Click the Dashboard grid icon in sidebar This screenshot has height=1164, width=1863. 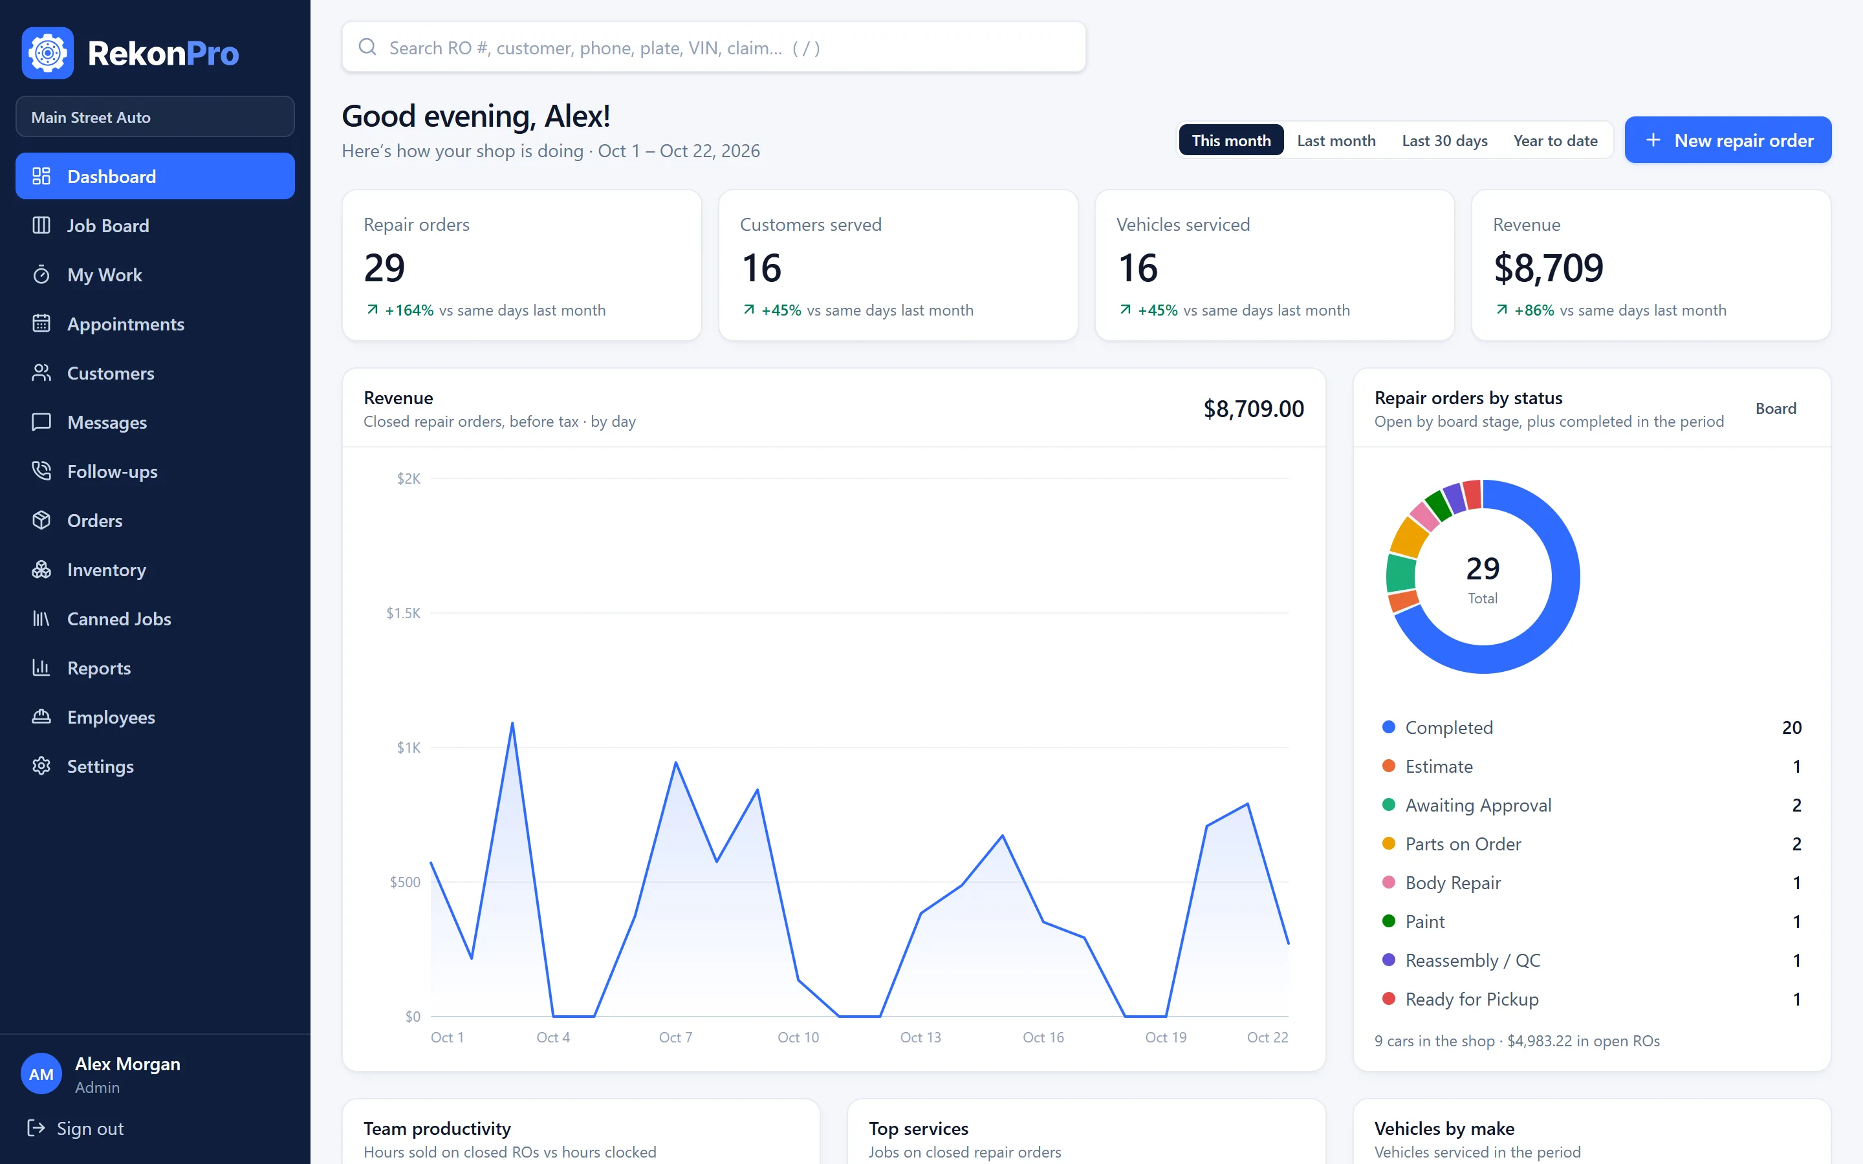pyautogui.click(x=41, y=177)
